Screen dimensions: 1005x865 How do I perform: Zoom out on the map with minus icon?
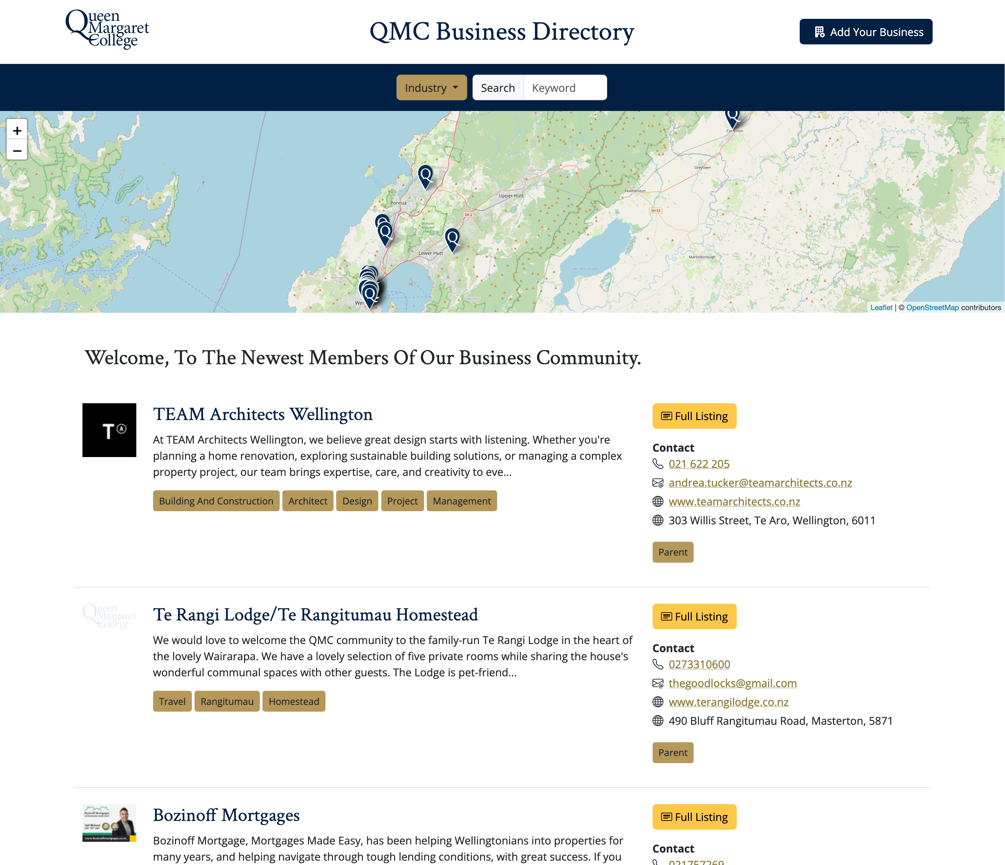tap(17, 151)
